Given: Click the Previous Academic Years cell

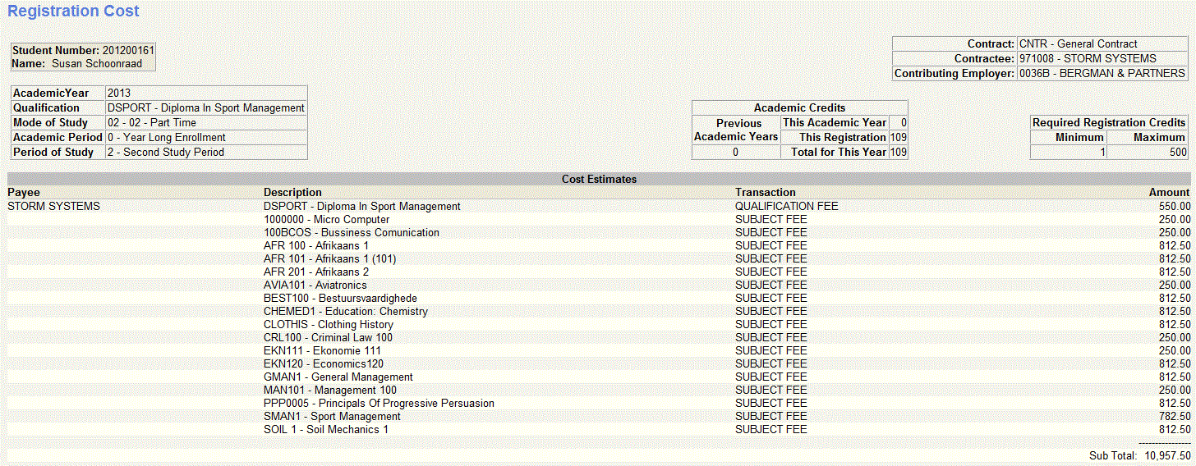Looking at the screenshot, I should point(736,130).
